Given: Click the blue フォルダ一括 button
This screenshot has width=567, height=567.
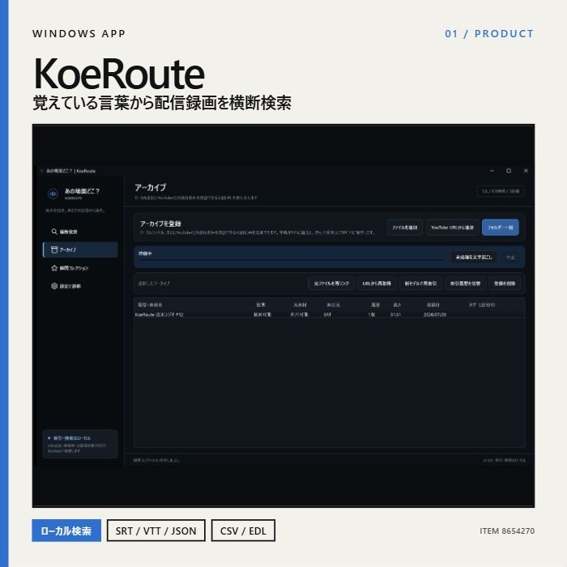Looking at the screenshot, I should (500, 228).
